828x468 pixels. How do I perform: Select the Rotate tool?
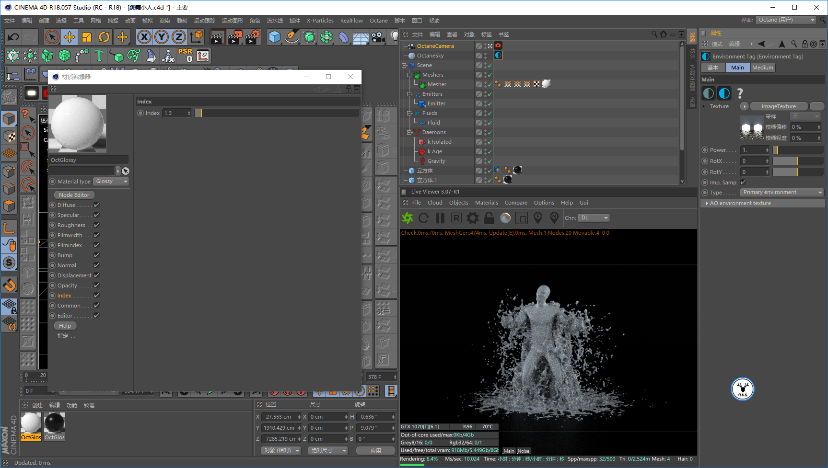[104, 37]
